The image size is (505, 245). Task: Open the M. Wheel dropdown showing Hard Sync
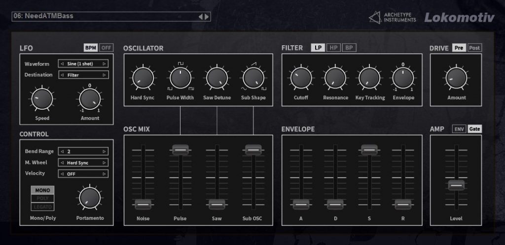pyautogui.click(x=83, y=162)
